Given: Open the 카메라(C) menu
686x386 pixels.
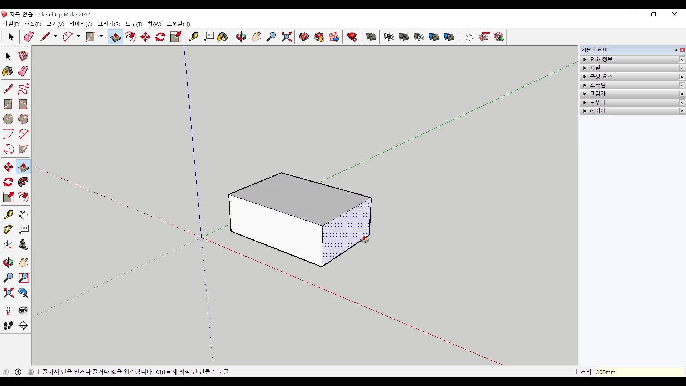Looking at the screenshot, I should coord(81,24).
